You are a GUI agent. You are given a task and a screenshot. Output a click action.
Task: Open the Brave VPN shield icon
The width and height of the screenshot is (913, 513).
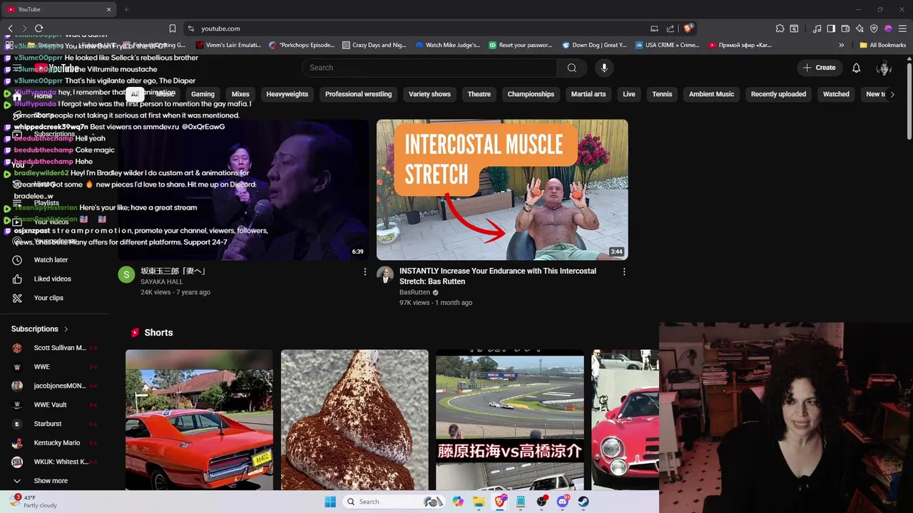click(x=874, y=28)
